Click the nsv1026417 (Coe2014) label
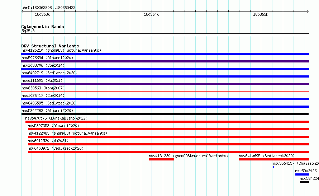The width and height of the screenshot is (319, 196). pos(43,95)
